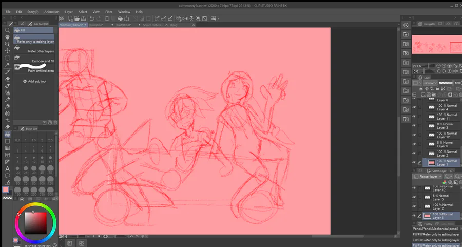Screen dimensions: 462x247
Task: Choose Enclose and fill sub tool
Action: (34, 59)
